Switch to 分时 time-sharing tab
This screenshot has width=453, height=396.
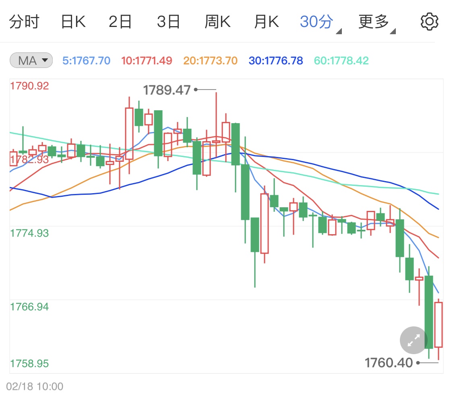click(x=24, y=22)
